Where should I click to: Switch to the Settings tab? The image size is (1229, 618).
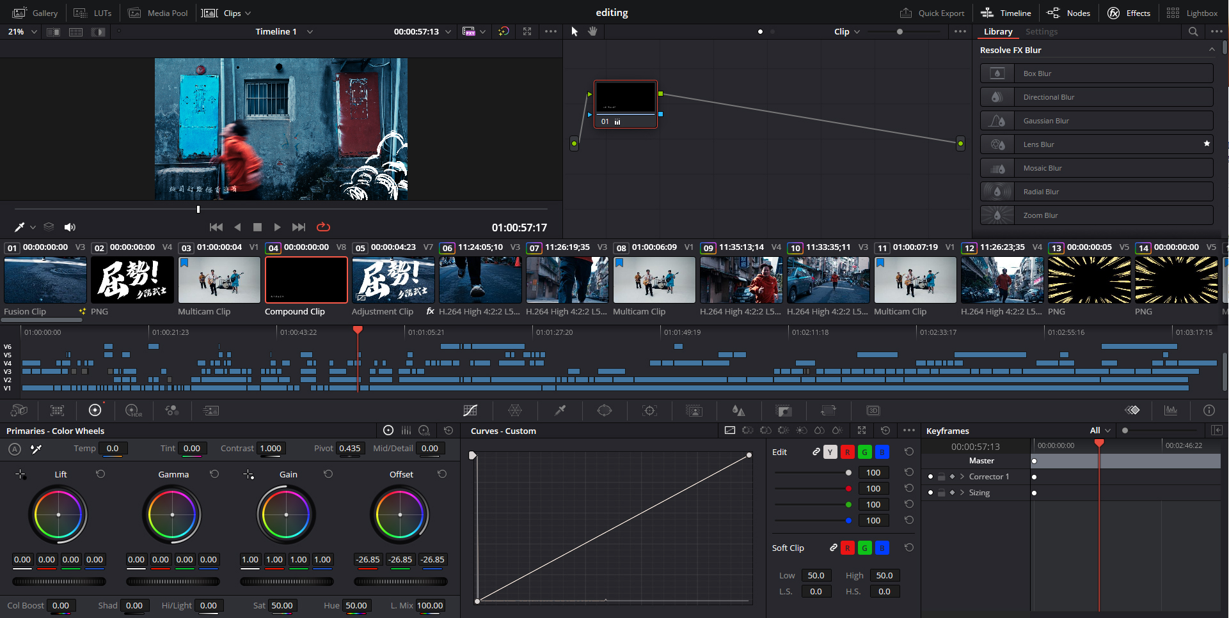[1041, 31]
